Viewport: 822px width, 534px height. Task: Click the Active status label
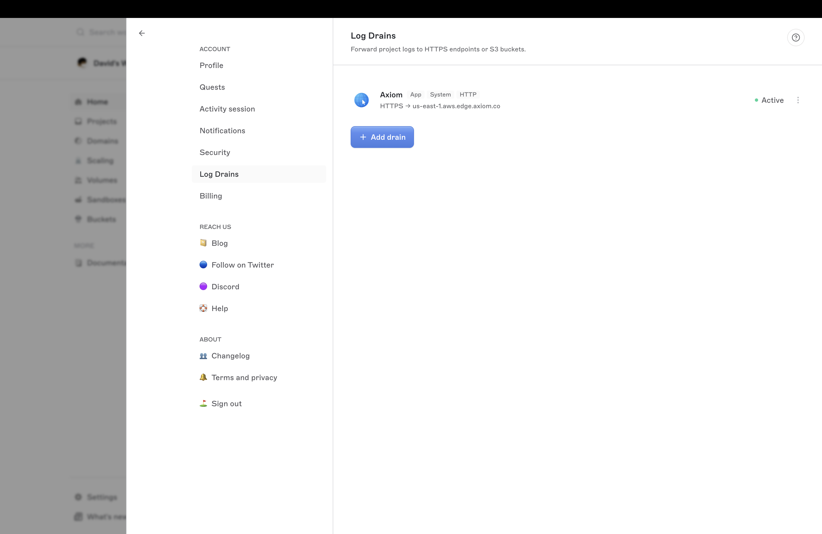(772, 100)
